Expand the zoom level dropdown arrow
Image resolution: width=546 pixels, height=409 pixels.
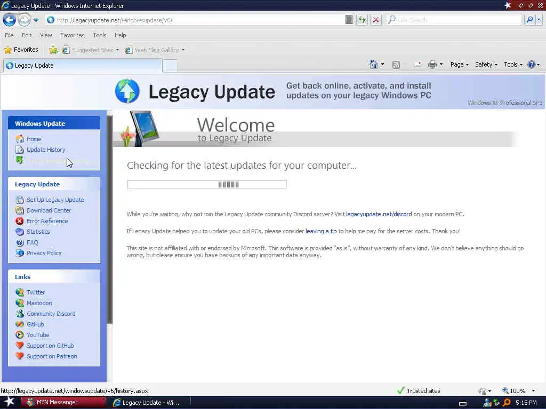pyautogui.click(x=533, y=391)
